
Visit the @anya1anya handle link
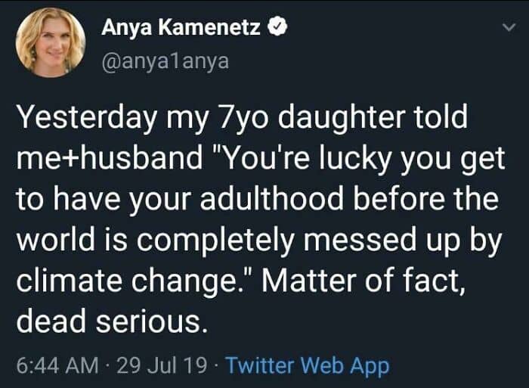(165, 61)
